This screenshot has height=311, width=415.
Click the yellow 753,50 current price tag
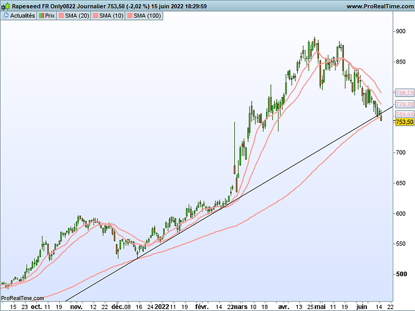pyautogui.click(x=404, y=122)
